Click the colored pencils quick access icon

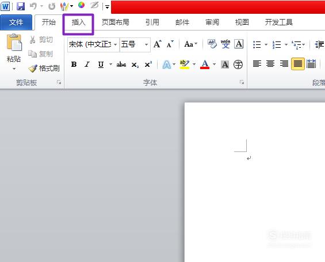pyautogui.click(x=64, y=6)
